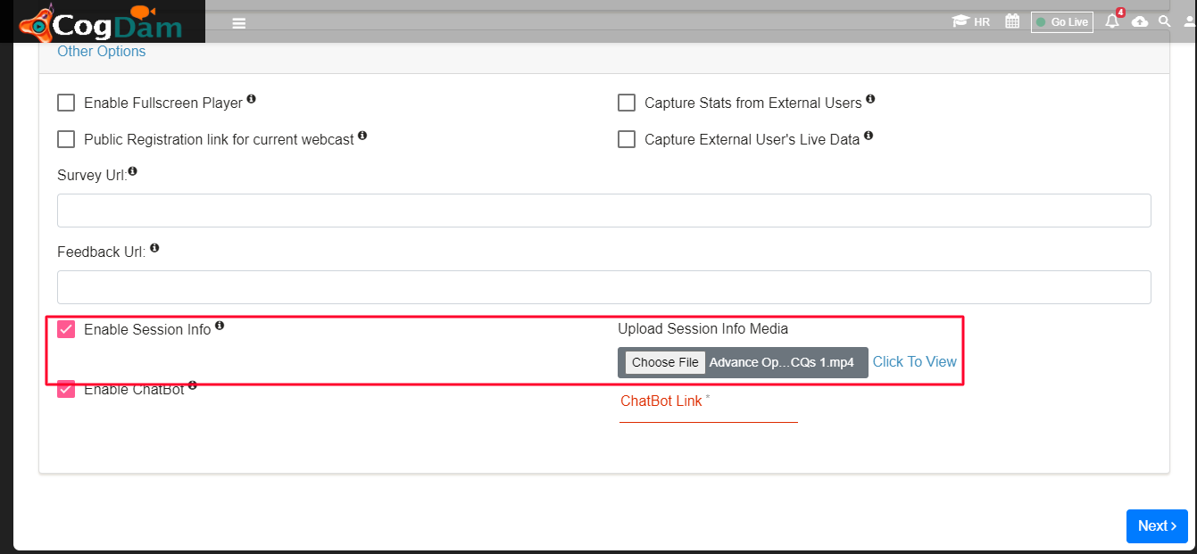
Task: Click info icon beside Enable Session Info
Action: [220, 326]
